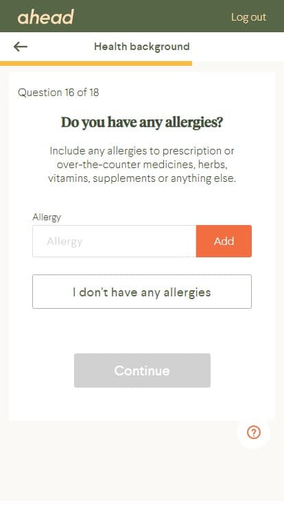Click the grey Continue button
The height and width of the screenshot is (505, 284).
click(x=142, y=371)
